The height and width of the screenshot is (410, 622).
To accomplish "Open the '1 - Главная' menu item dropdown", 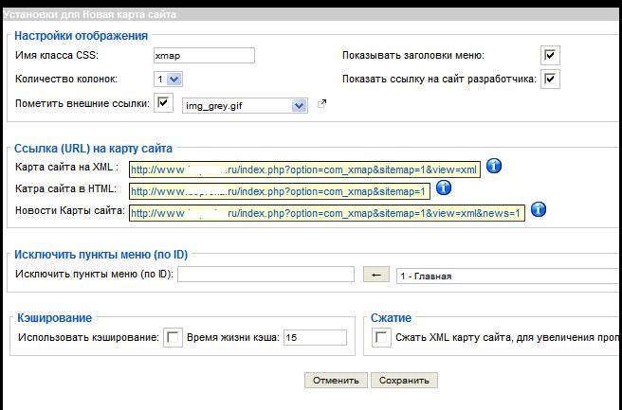I will [x=508, y=276].
